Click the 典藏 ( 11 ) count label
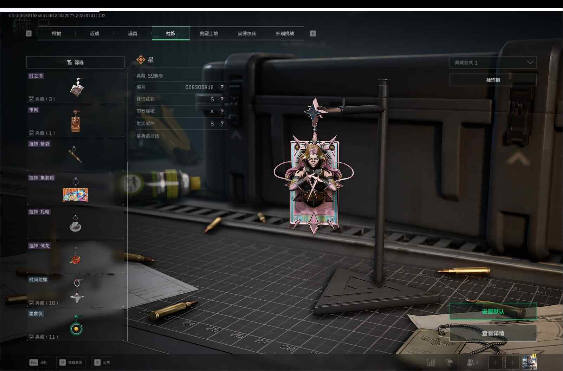This screenshot has height=371, width=563. pos(47,337)
